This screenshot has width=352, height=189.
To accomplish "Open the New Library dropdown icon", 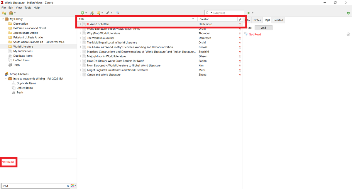I will (12, 13).
